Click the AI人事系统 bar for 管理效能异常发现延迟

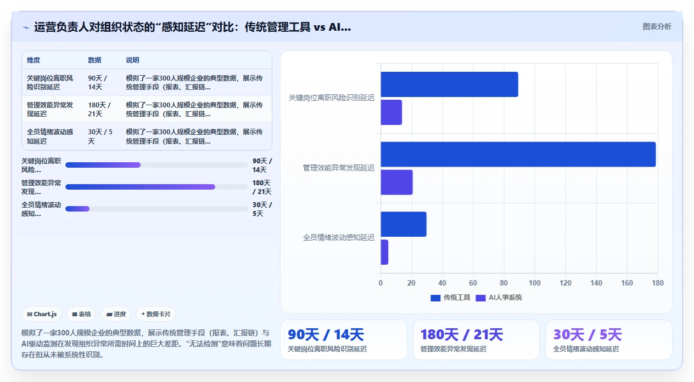pos(396,183)
